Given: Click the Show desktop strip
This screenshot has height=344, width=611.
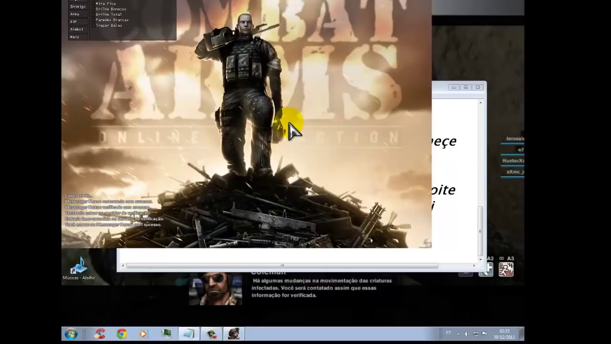Looking at the screenshot, I should (x=522, y=333).
